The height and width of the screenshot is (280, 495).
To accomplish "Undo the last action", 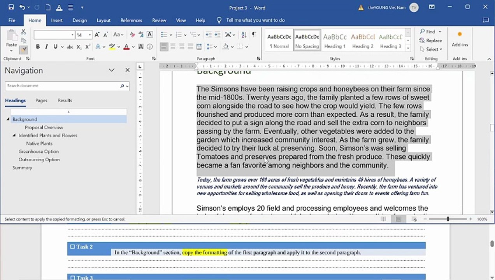I will (22, 7).
